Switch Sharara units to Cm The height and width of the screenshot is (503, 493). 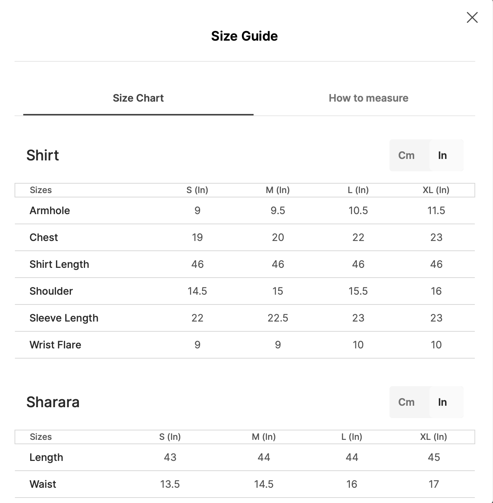(x=406, y=402)
